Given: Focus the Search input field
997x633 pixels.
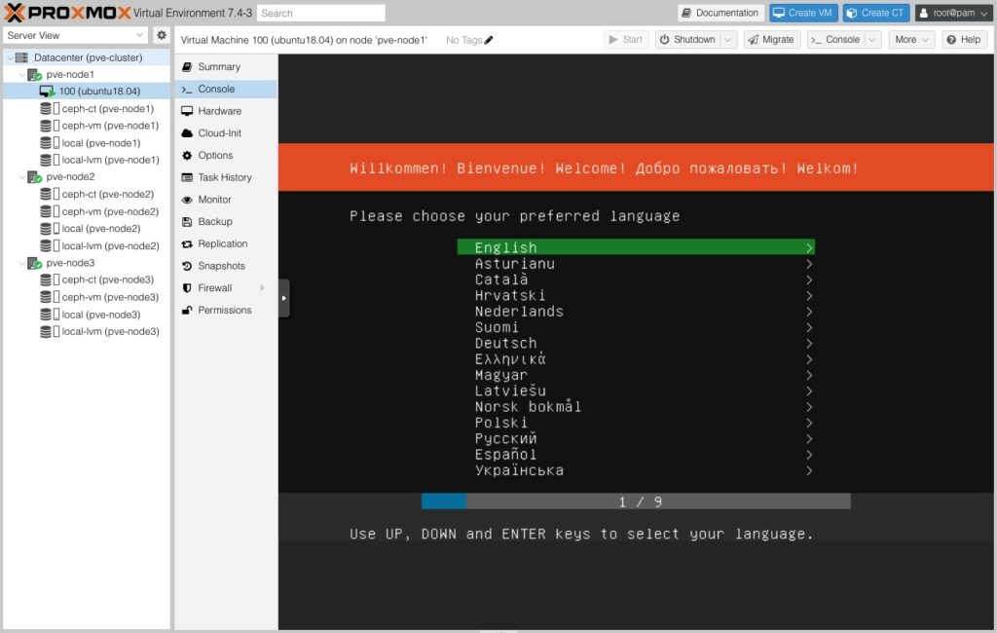Looking at the screenshot, I should 321,13.
